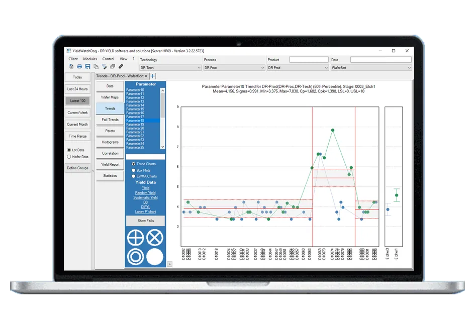The width and height of the screenshot is (475, 329).
Task: Click the DIPYL link
Action: point(145,207)
